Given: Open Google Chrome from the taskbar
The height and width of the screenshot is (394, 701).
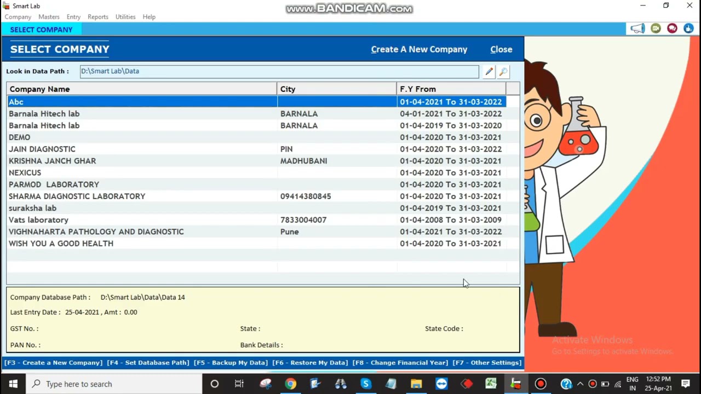Looking at the screenshot, I should pos(290,384).
